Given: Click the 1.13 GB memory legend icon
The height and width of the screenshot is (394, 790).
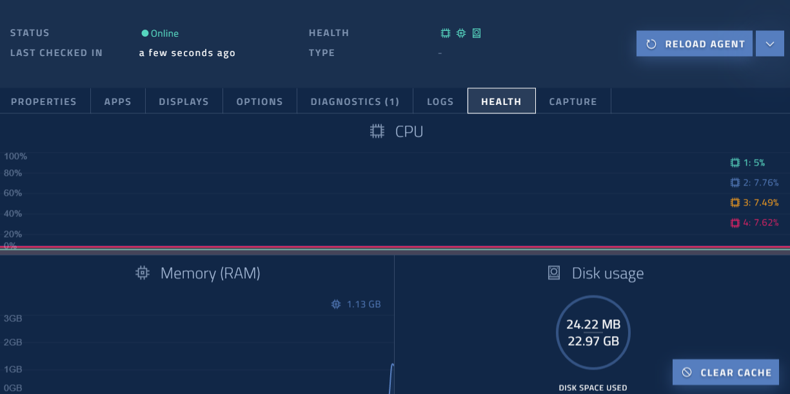Looking at the screenshot, I should (335, 304).
